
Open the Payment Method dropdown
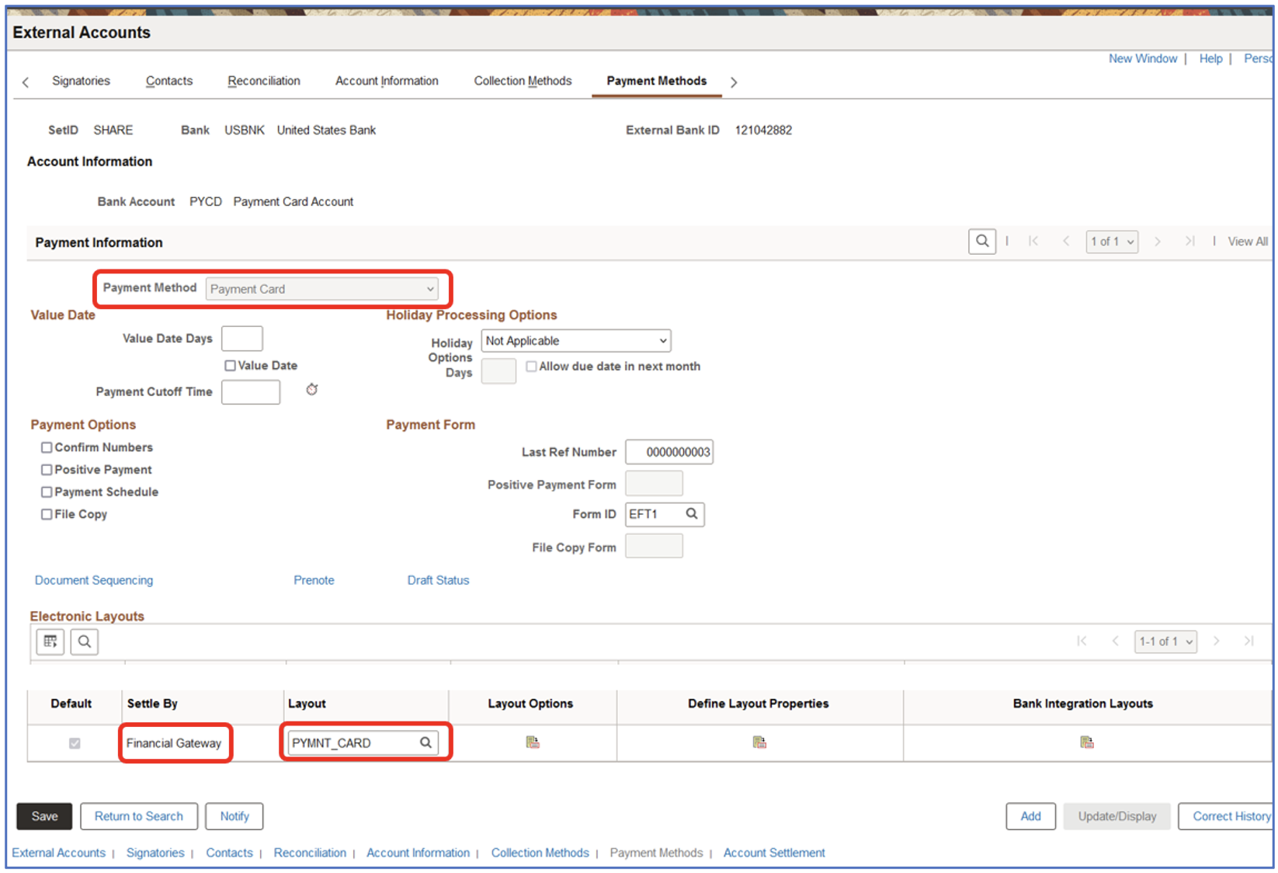(322, 289)
